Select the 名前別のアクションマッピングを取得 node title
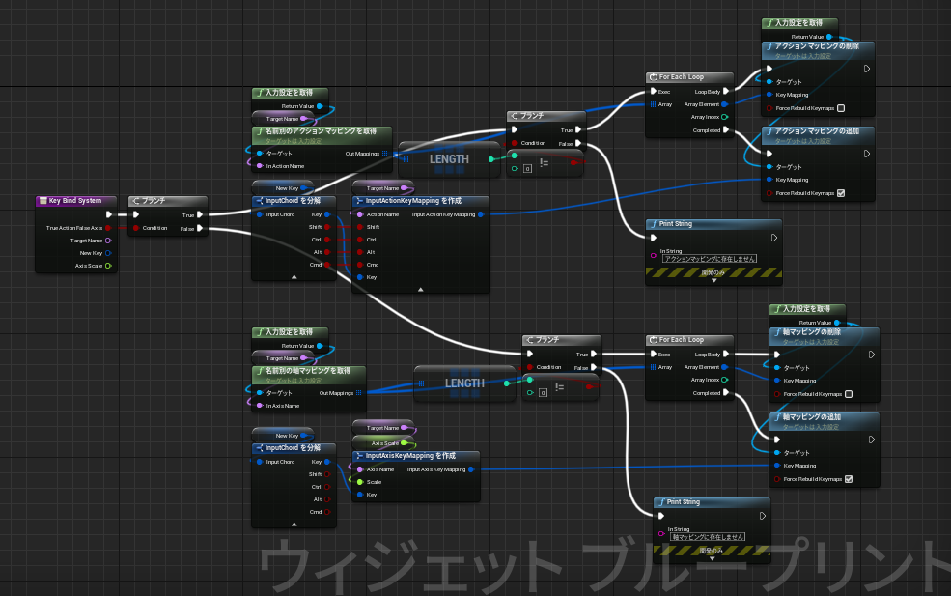The image size is (951, 596). (321, 130)
